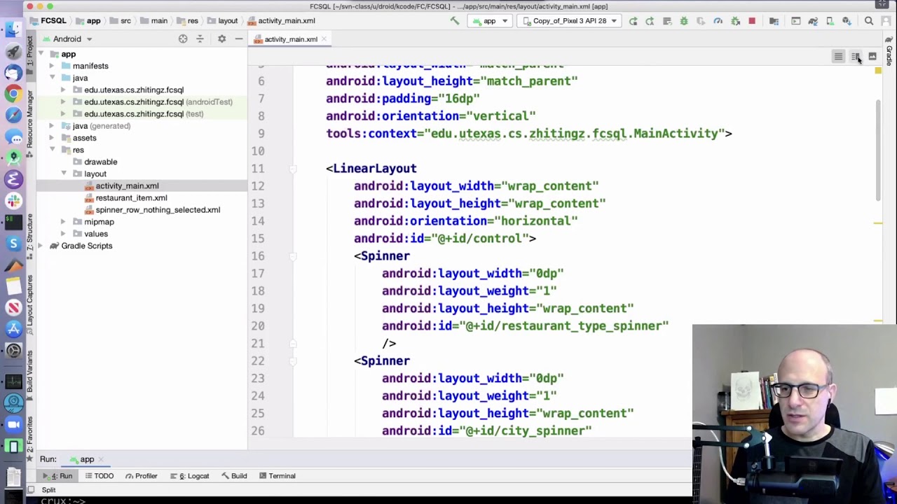The width and height of the screenshot is (897, 504).
Task: Open the Terminal tool window tab
Action: pos(277,476)
